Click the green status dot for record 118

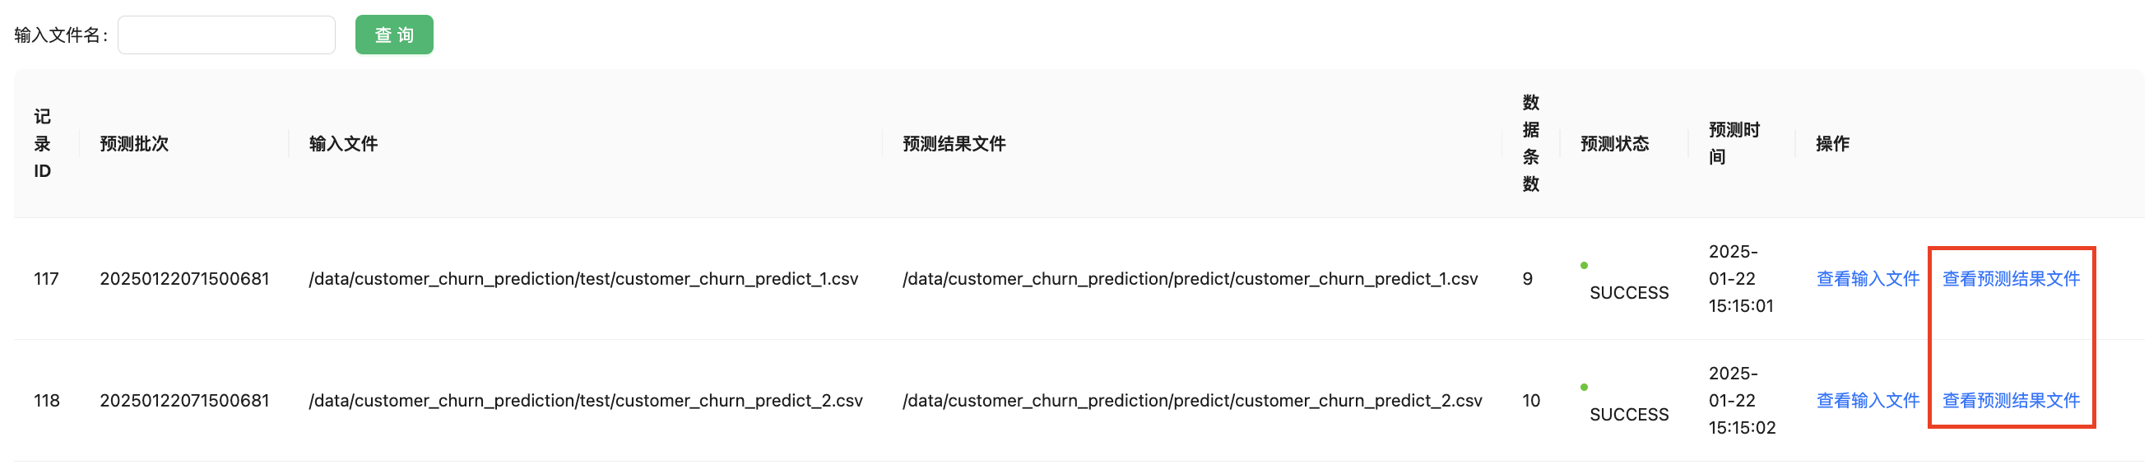pyautogui.click(x=1584, y=388)
